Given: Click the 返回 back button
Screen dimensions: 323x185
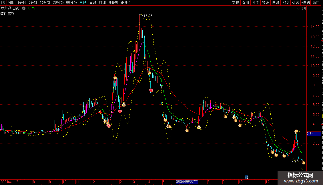Looking at the screenshot, I should click(x=316, y=3).
